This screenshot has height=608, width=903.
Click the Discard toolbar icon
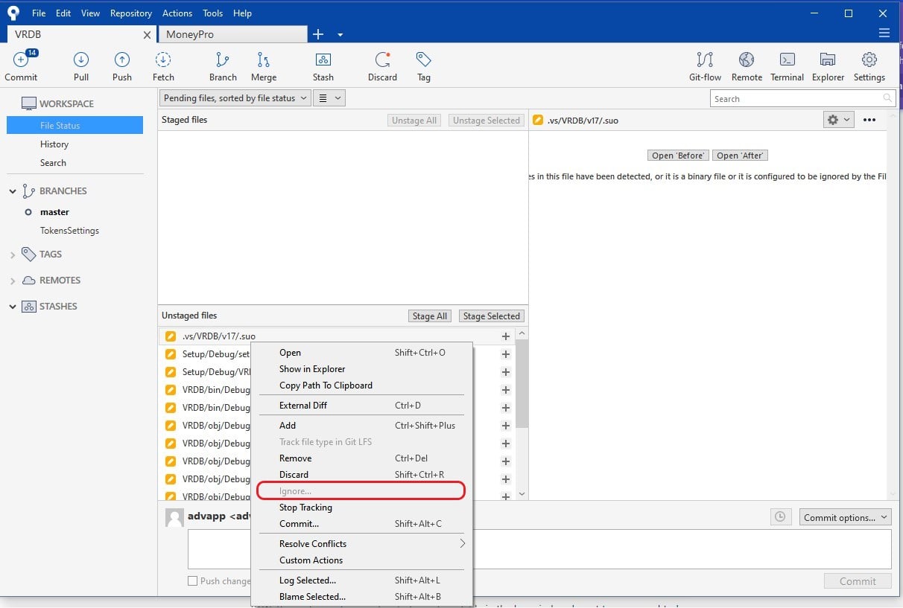(382, 60)
